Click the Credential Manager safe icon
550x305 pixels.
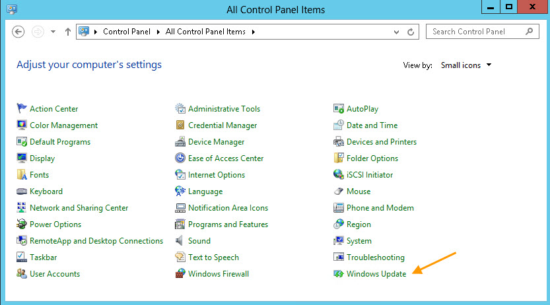[180, 125]
